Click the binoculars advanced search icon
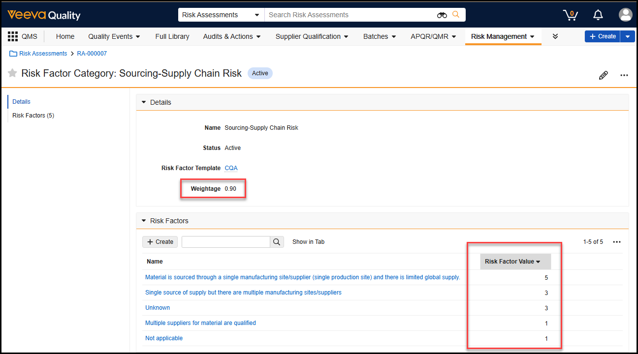 point(442,15)
